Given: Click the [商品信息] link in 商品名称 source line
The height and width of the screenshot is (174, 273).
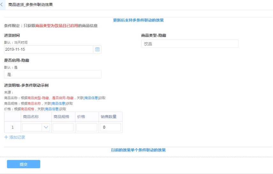Looking at the screenshot, I should [91, 98].
